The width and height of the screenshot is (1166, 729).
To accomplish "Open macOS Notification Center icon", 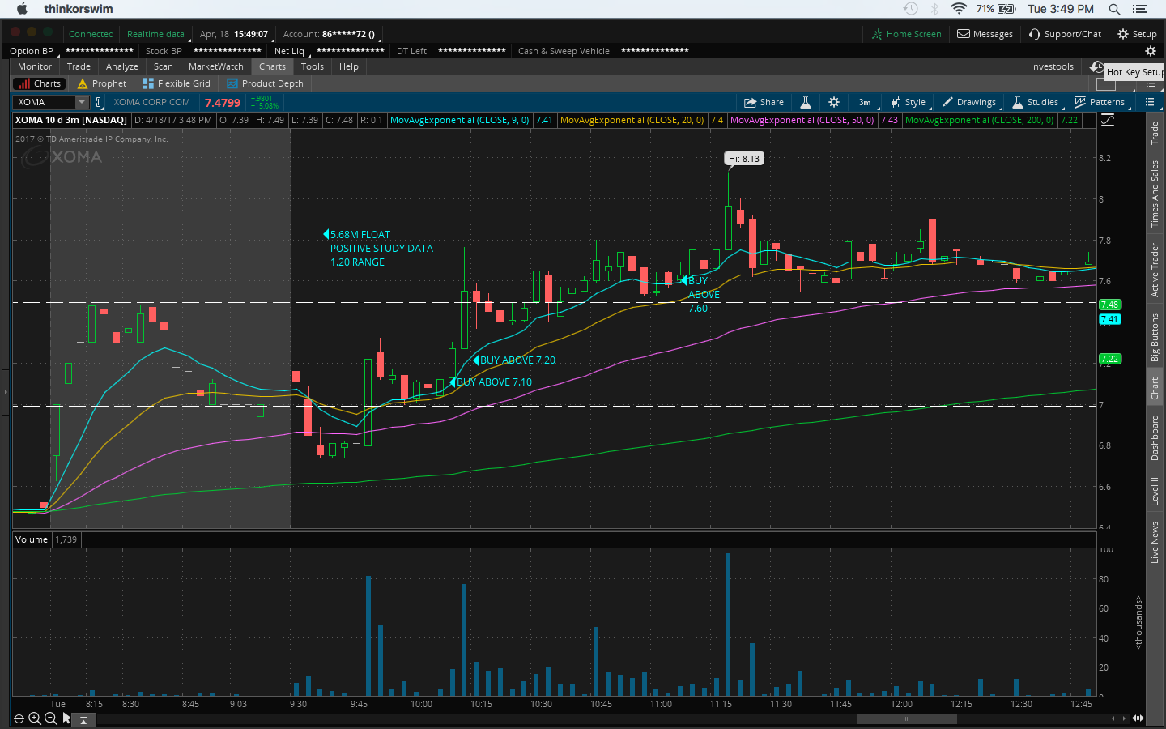I will pos(1141,9).
